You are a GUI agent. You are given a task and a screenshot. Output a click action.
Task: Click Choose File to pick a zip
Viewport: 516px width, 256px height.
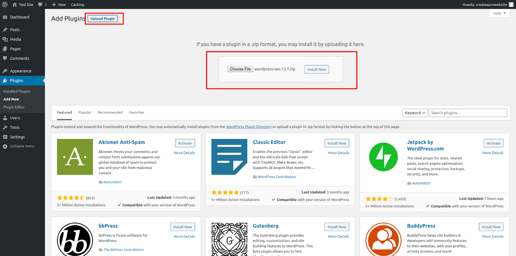(240, 69)
